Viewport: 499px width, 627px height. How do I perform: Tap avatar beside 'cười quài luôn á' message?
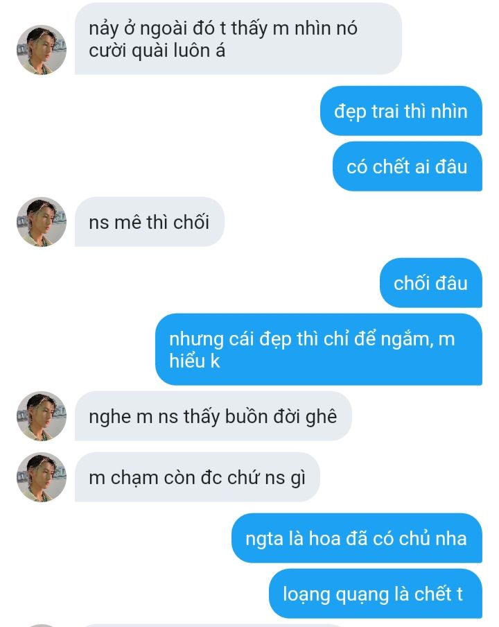click(42, 50)
